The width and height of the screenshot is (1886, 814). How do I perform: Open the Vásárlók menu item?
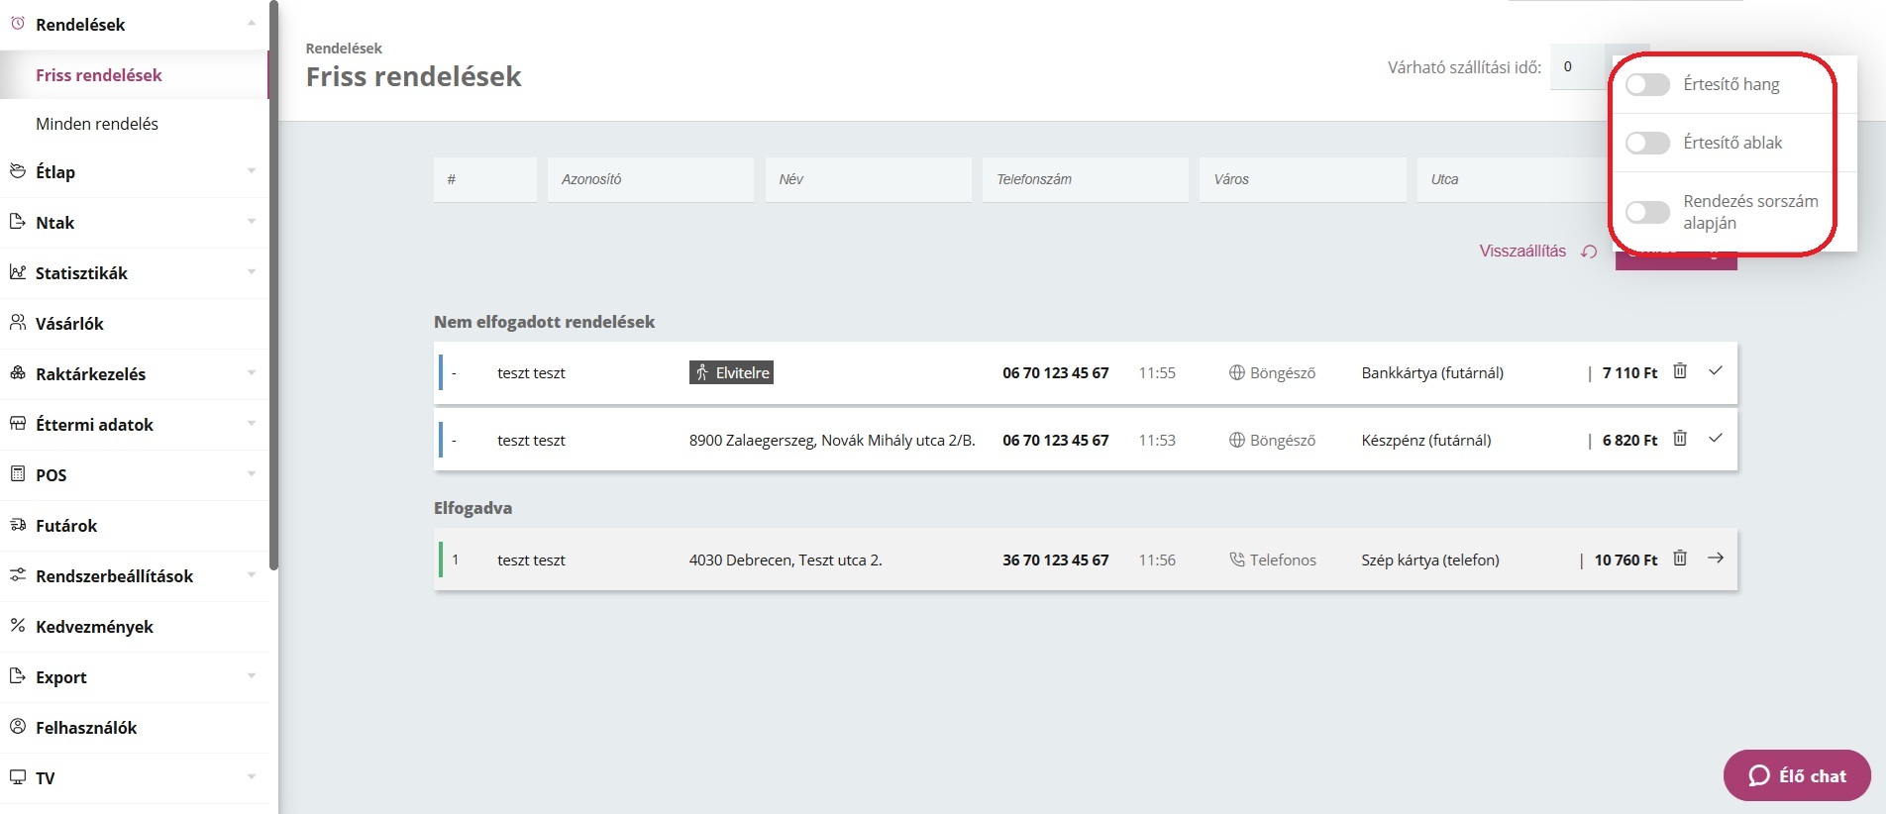(134, 324)
